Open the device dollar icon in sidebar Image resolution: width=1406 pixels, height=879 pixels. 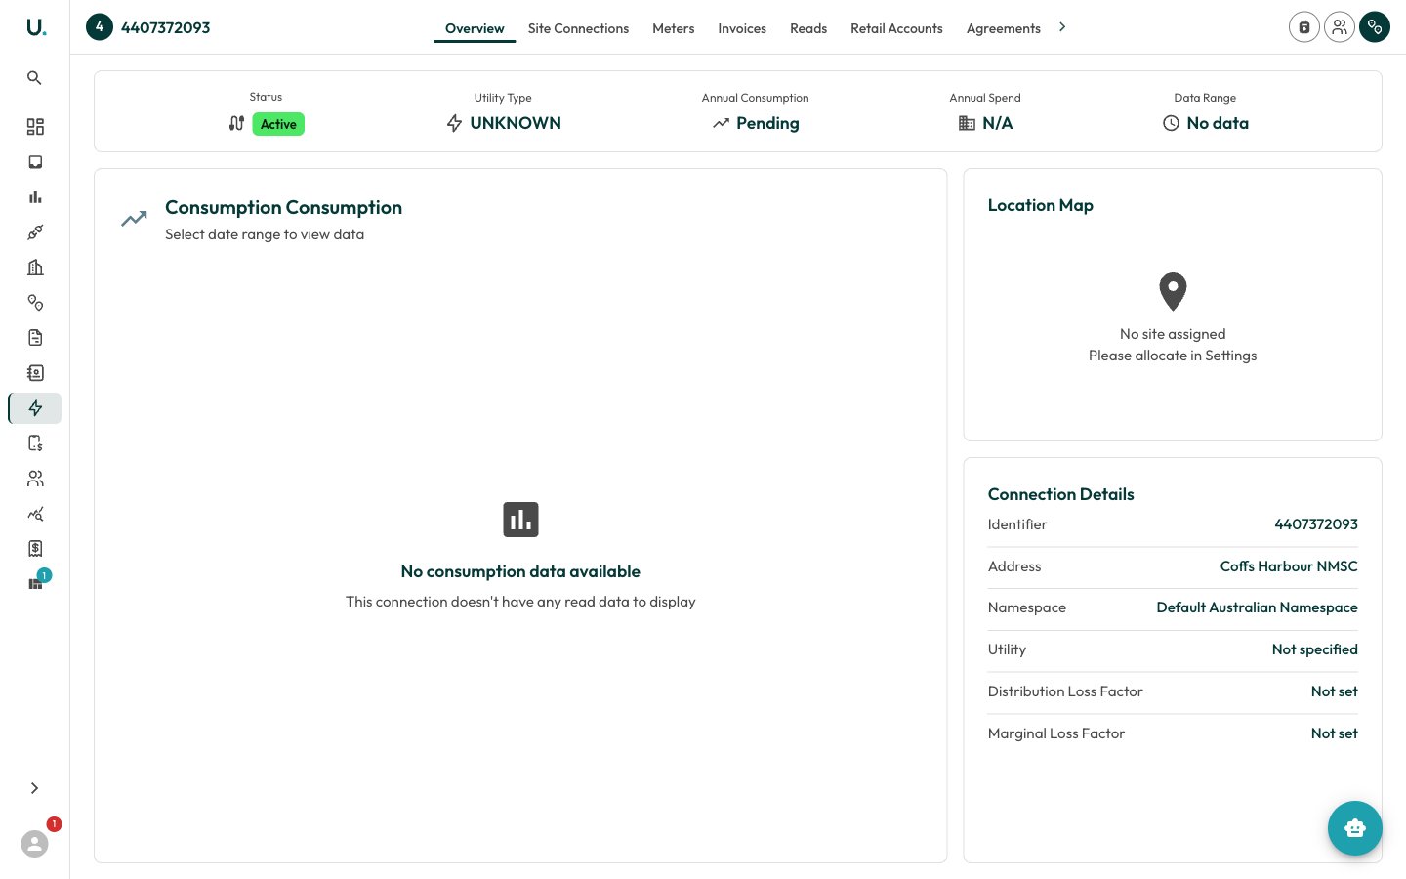pos(35,443)
